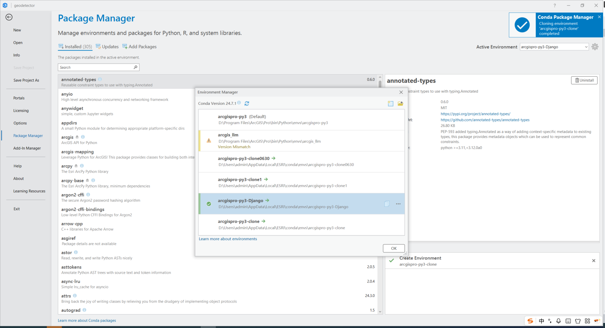Clone the arcgispro-py3-Django environment
605x328 pixels.
(x=387, y=204)
